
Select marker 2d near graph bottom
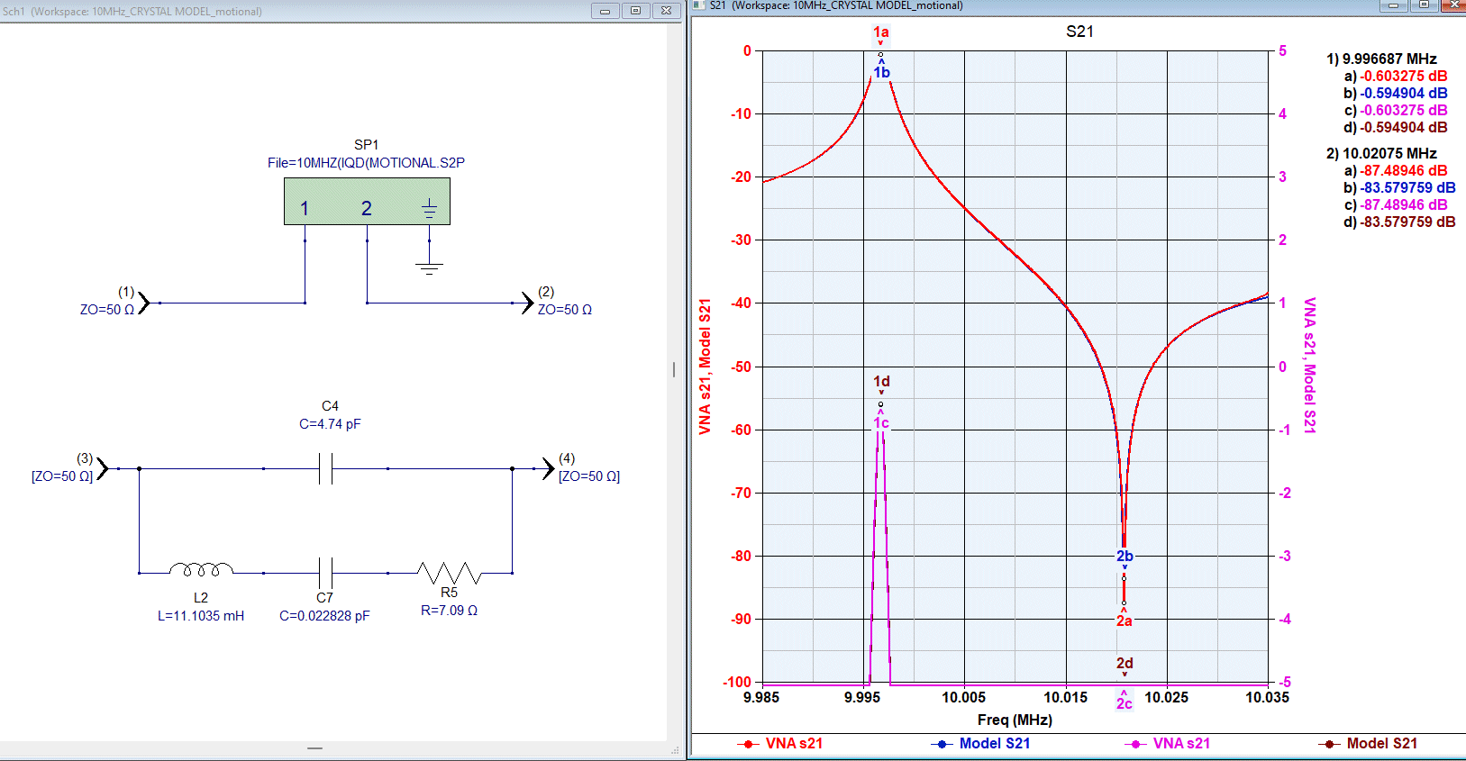1125,664
